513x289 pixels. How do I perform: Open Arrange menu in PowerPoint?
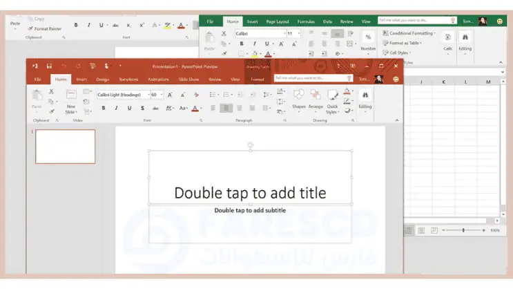pyautogui.click(x=316, y=101)
